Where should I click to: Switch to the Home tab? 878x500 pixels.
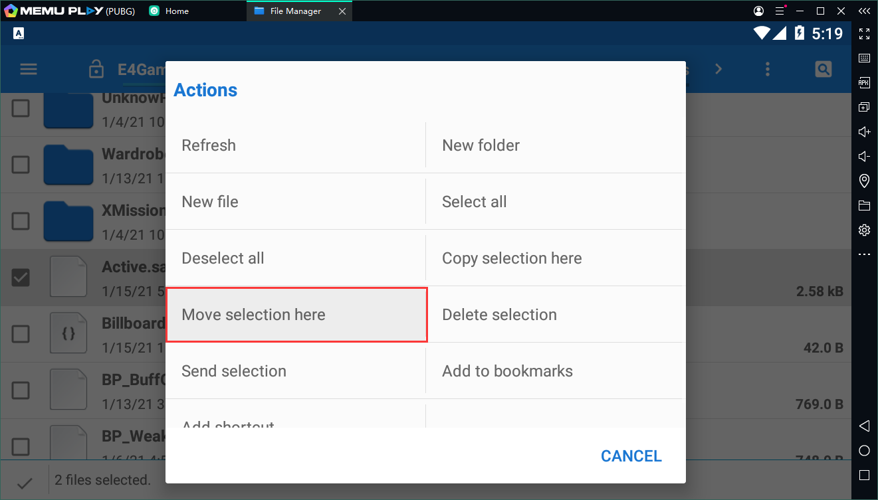(176, 11)
